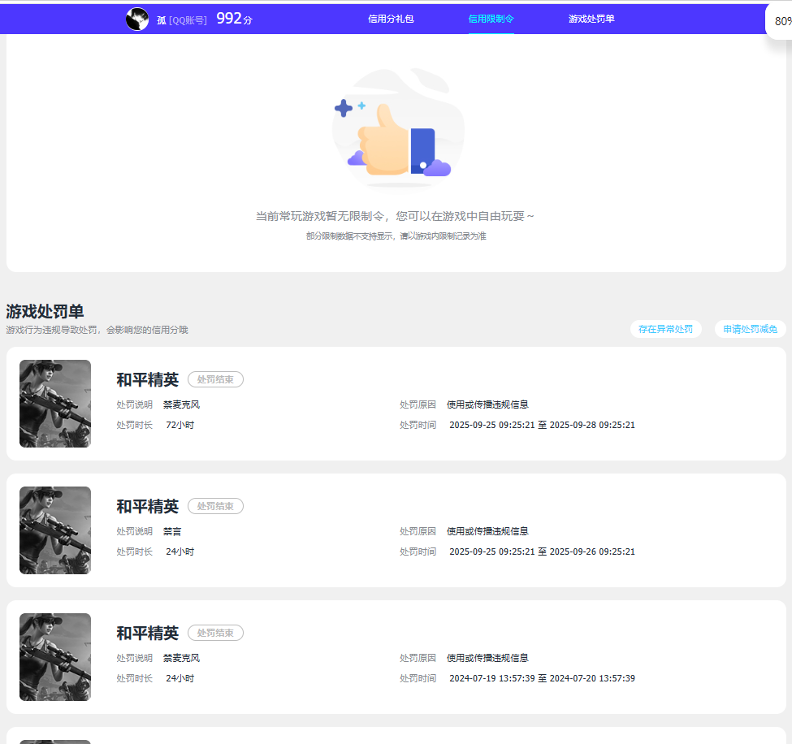Click the 申请处罚减免 button

pyautogui.click(x=750, y=329)
